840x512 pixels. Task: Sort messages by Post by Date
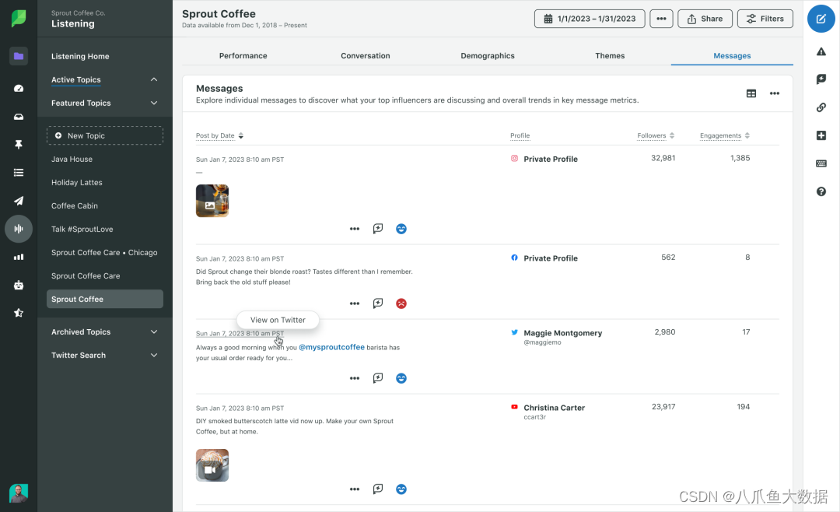click(x=219, y=135)
